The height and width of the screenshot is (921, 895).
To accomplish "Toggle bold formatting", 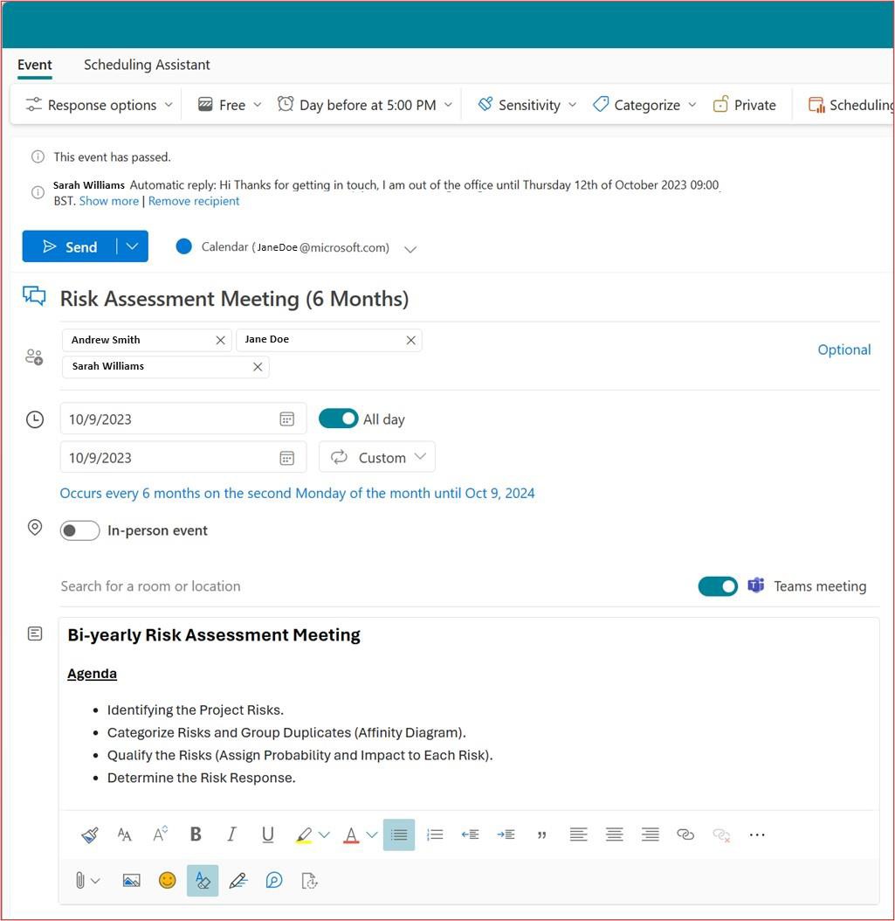I will [x=196, y=834].
